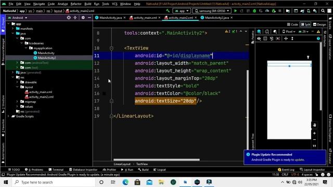The image size is (333, 187).
Task: Zoom out the layout preview
Action: pyautogui.click(x=314, y=140)
